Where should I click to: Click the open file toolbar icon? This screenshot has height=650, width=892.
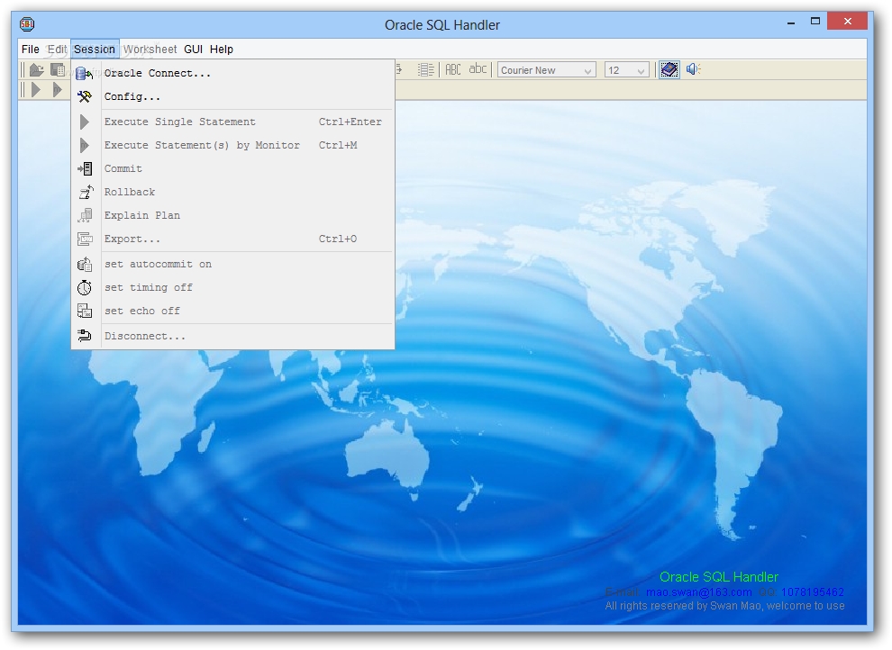(x=36, y=70)
